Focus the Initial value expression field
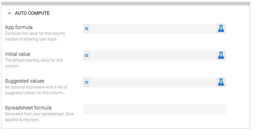 (153, 55)
